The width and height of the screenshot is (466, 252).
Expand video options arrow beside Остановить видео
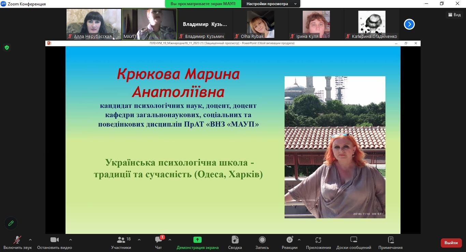71,240
